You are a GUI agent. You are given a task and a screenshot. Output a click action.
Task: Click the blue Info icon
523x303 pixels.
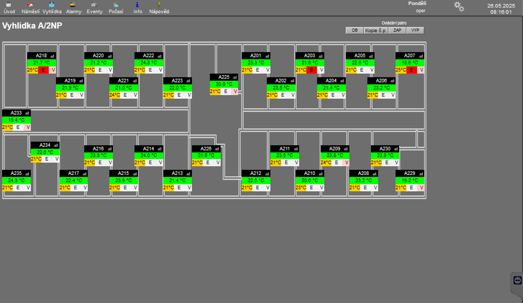click(x=137, y=5)
